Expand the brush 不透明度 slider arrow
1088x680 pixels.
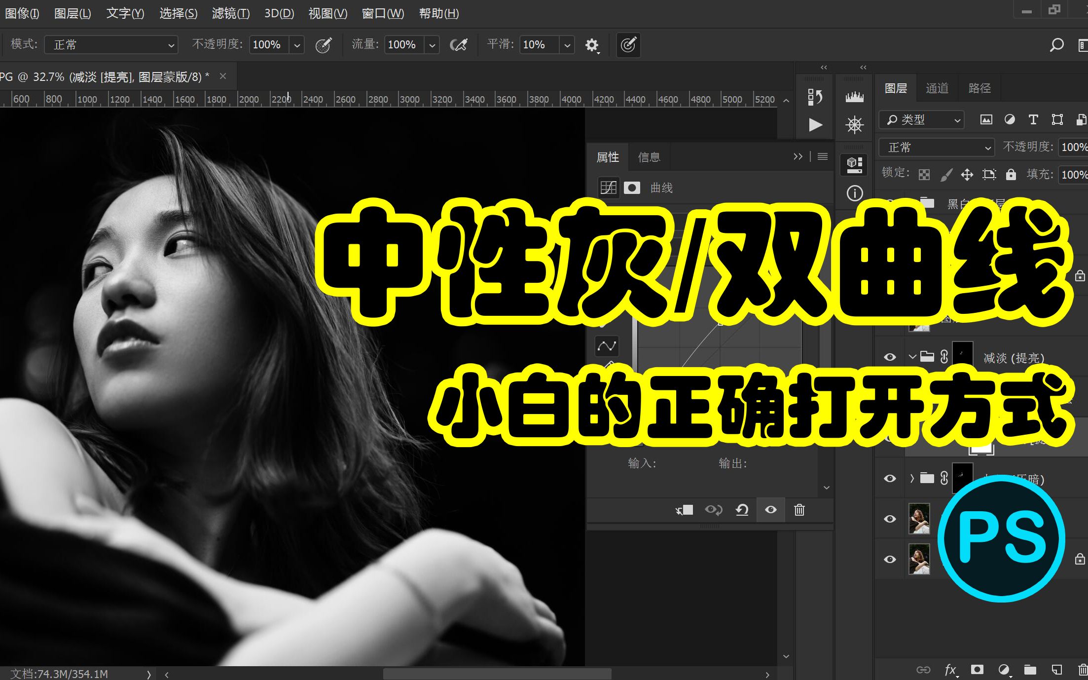(x=297, y=45)
